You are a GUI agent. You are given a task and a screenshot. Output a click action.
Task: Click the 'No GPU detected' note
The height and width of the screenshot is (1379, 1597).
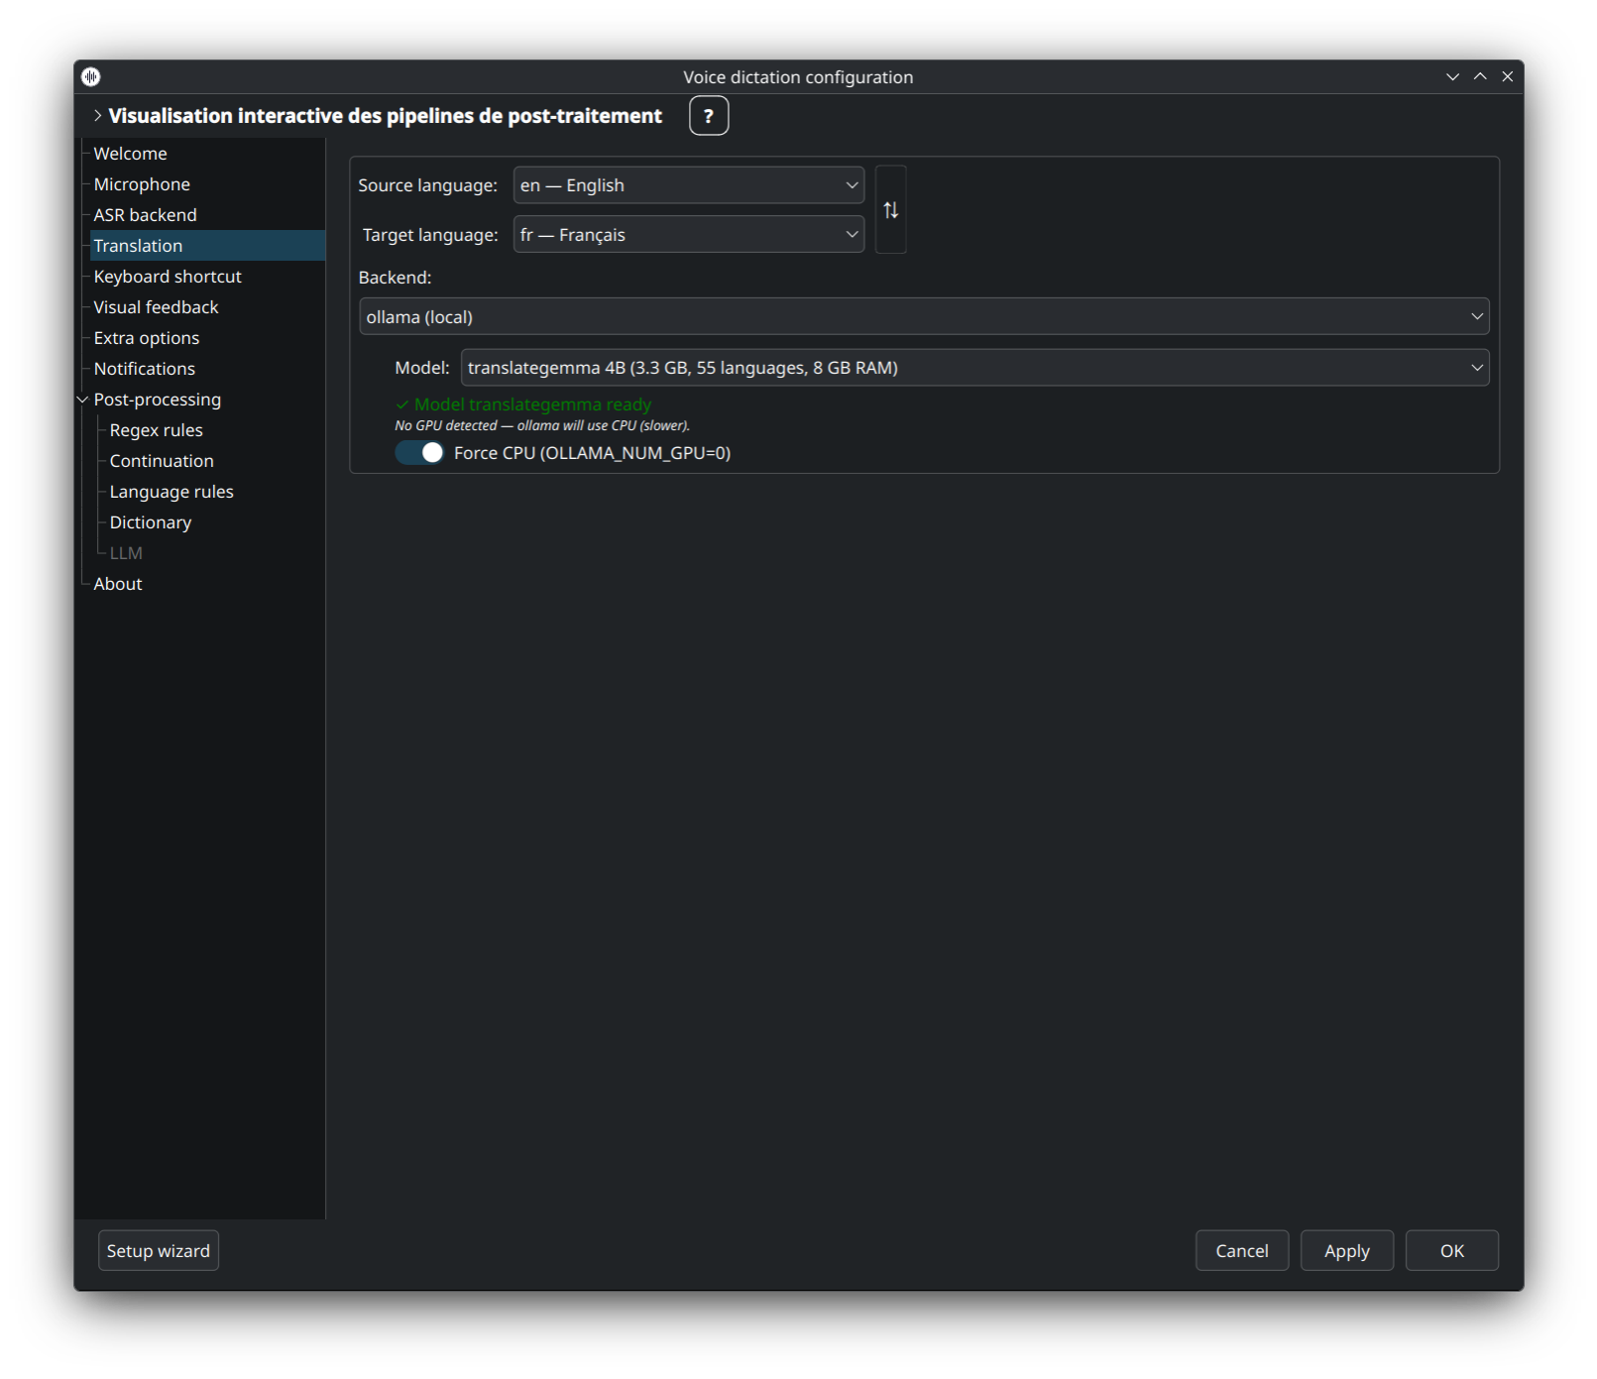(x=542, y=425)
